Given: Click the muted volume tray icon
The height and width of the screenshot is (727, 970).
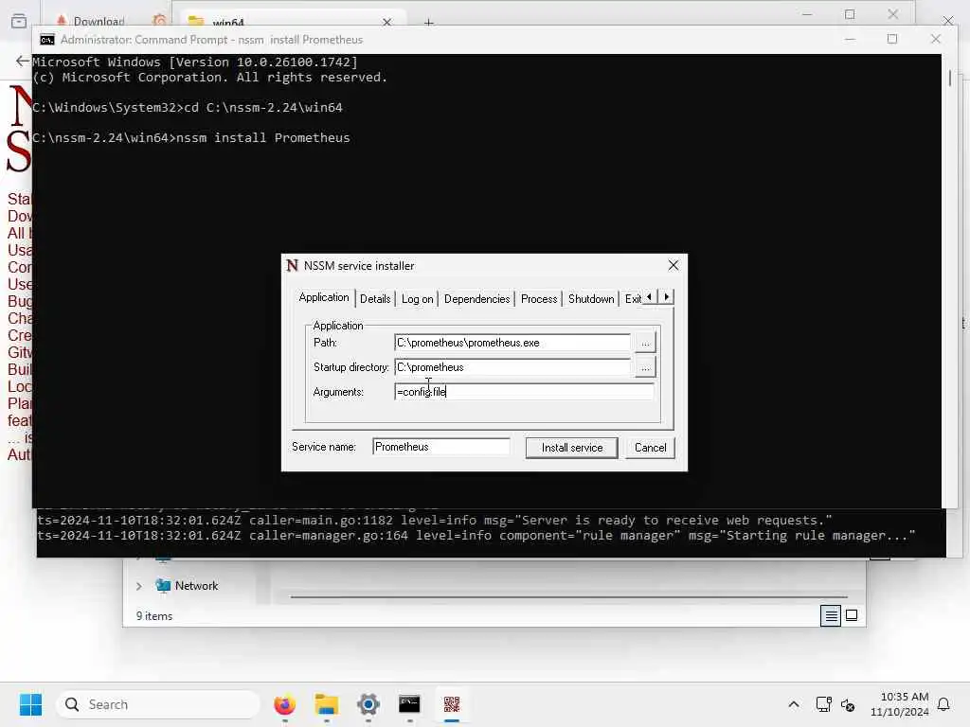Looking at the screenshot, I should [x=848, y=704].
